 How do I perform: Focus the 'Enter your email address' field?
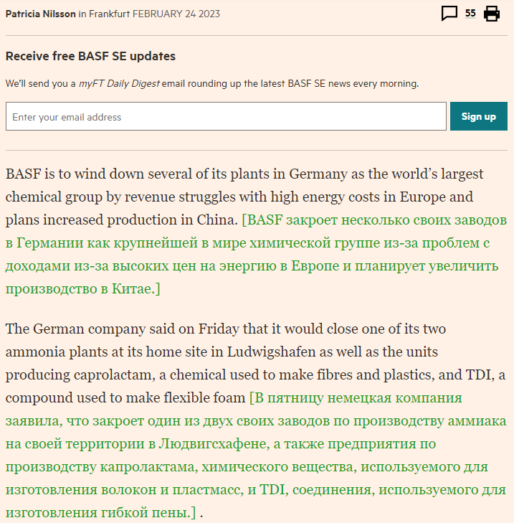click(x=226, y=116)
